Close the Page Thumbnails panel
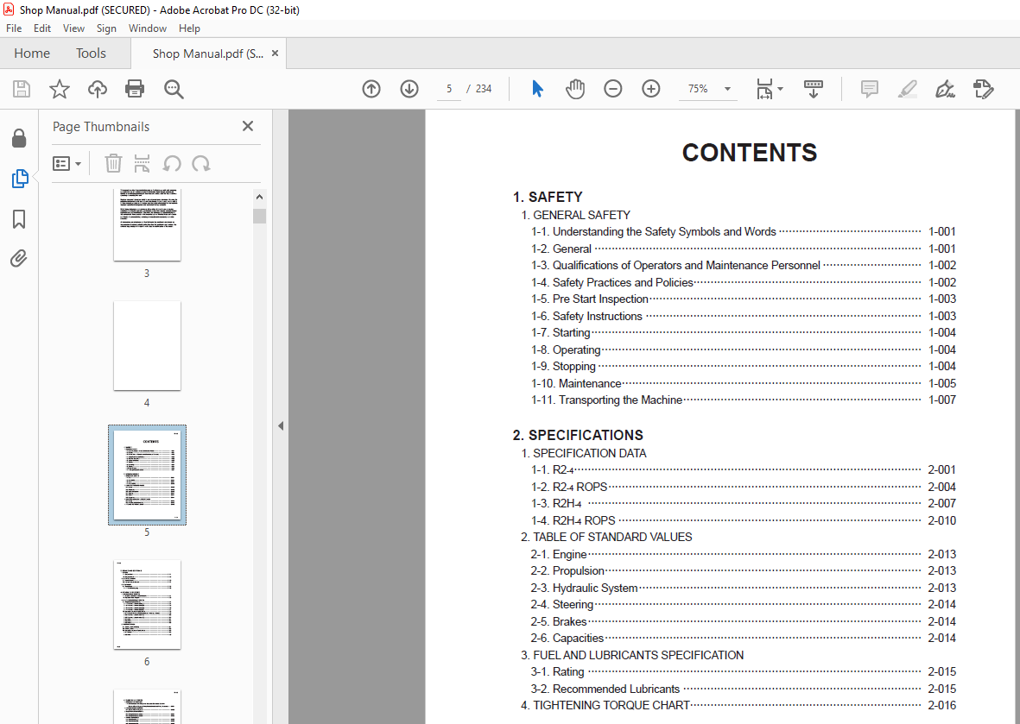This screenshot has width=1020, height=724. click(248, 126)
